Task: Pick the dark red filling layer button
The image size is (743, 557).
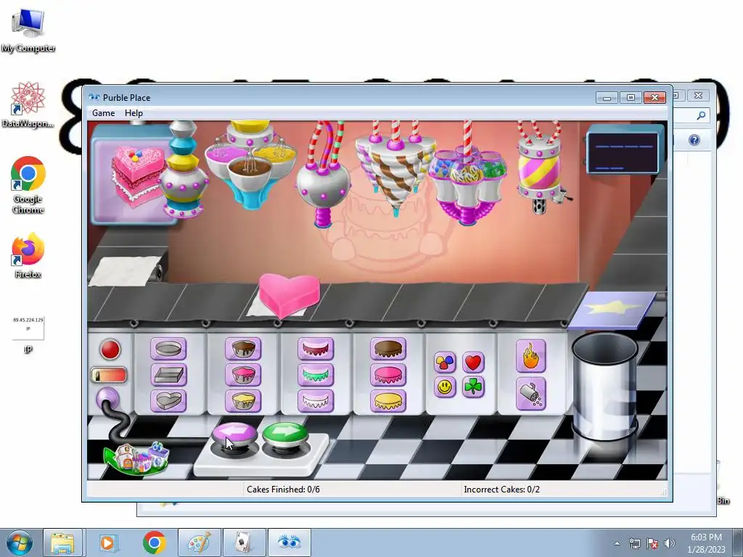Action: click(x=316, y=349)
